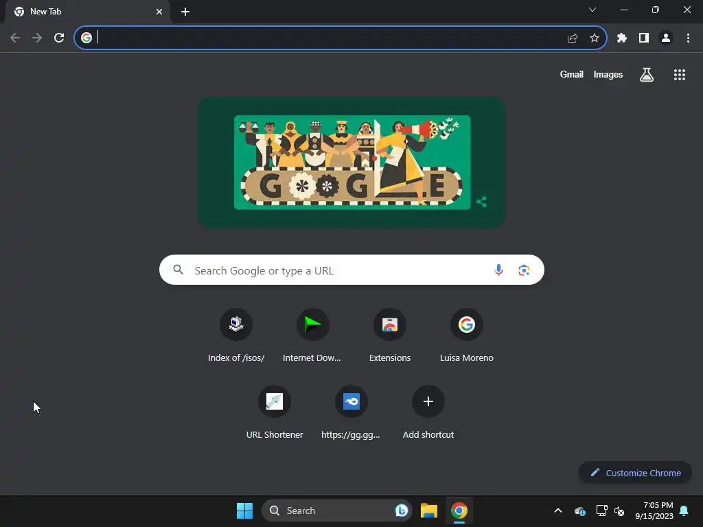The width and height of the screenshot is (703, 527).
Task: Click the Google icon in address bar
Action: pyautogui.click(x=86, y=38)
